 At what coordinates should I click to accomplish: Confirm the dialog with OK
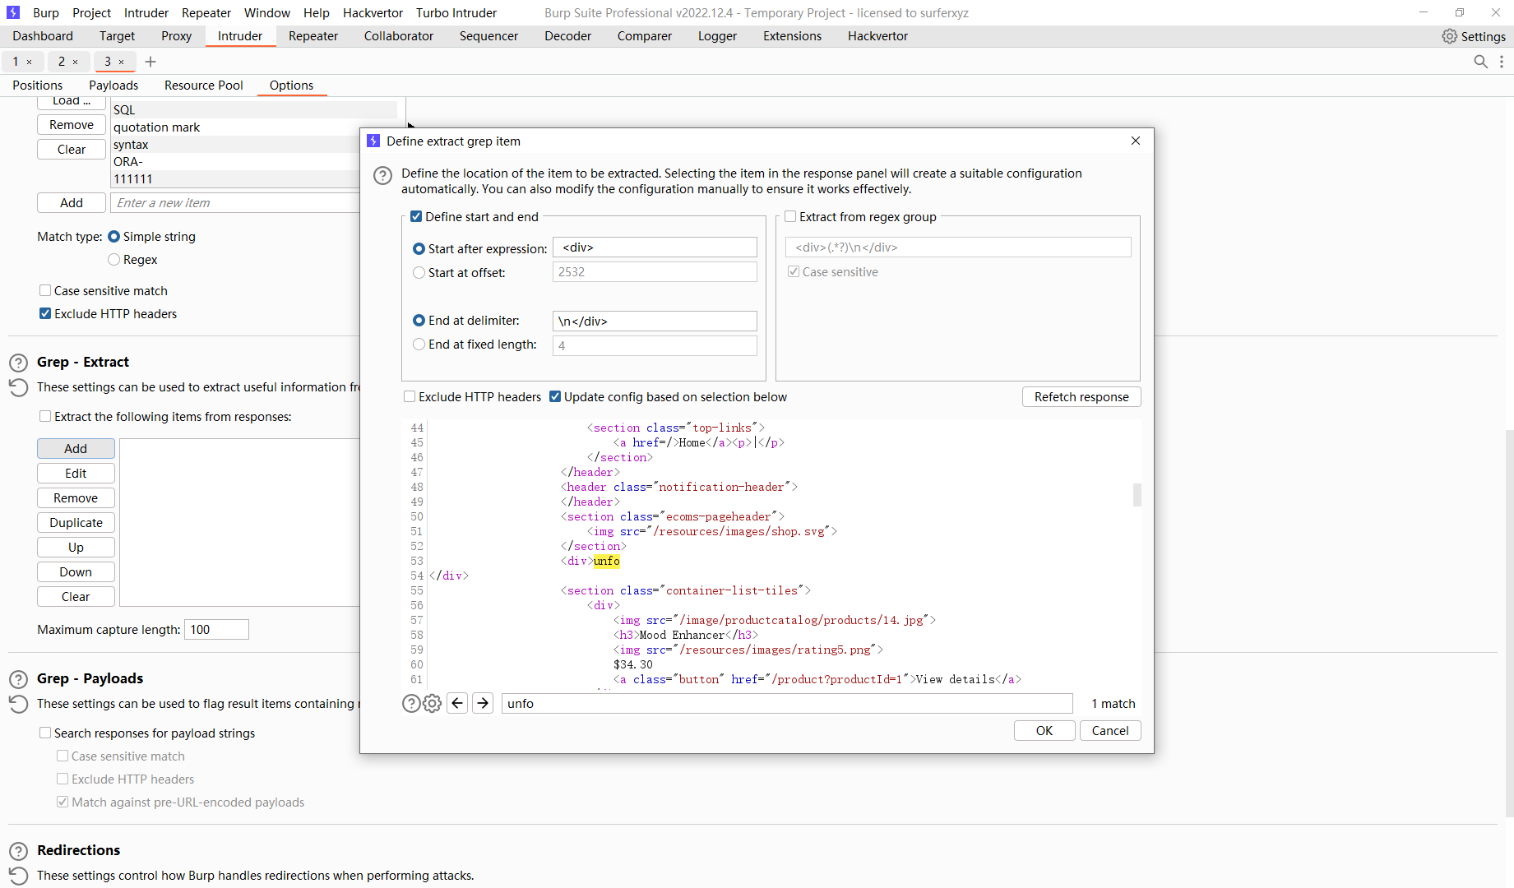[1044, 730]
